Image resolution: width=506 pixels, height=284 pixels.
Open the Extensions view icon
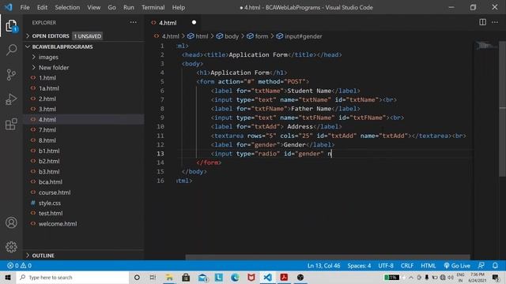(11, 124)
